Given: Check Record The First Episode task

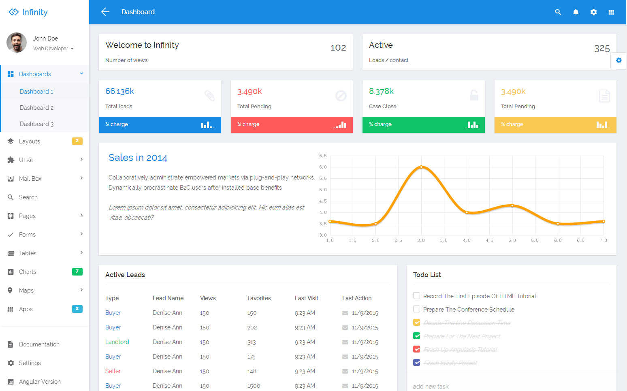Looking at the screenshot, I should pyautogui.click(x=416, y=296).
